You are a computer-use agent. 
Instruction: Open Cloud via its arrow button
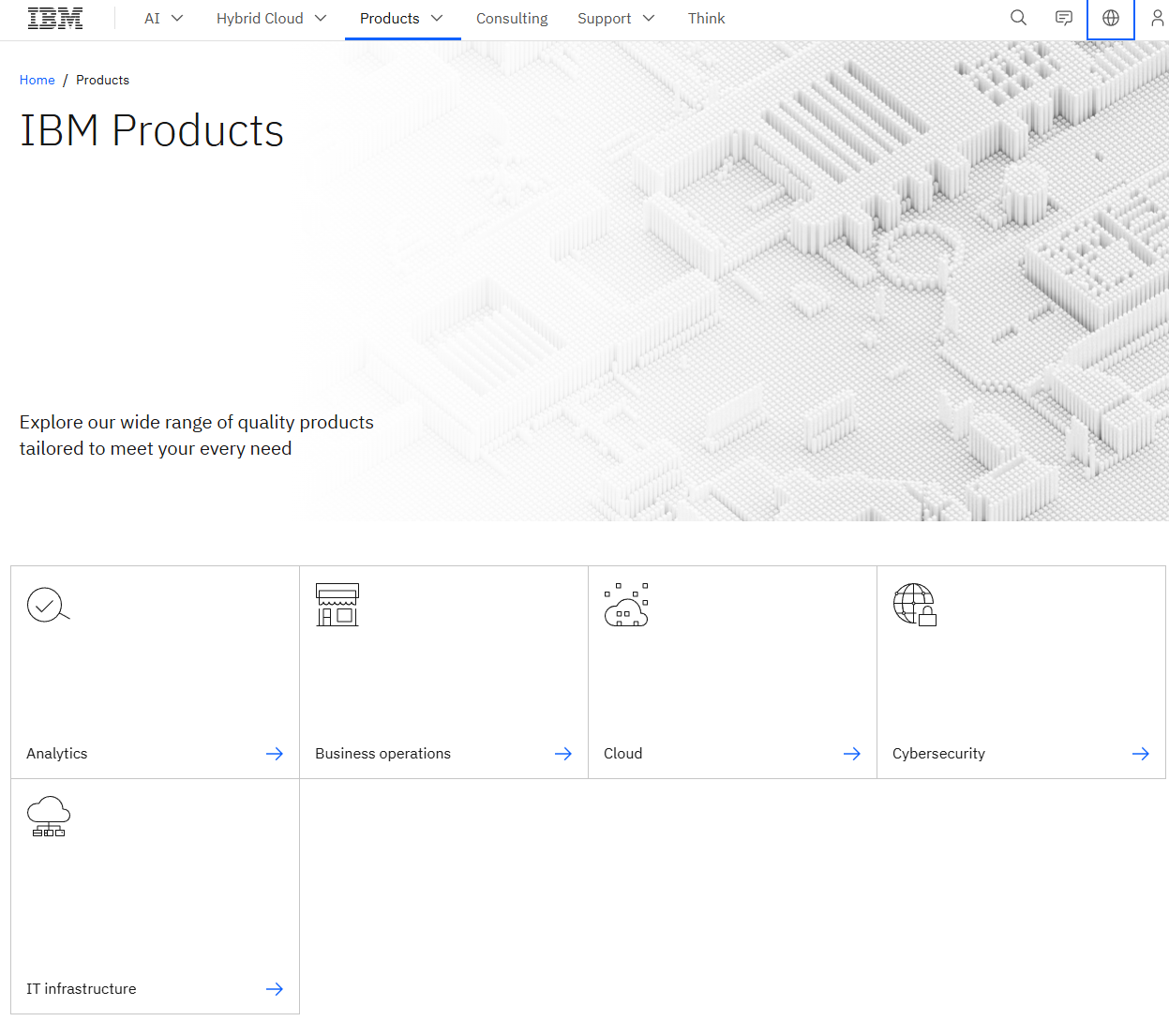[852, 753]
